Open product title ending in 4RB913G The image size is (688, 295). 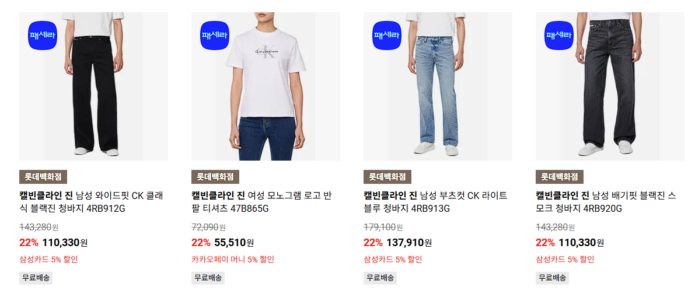[x=435, y=202]
